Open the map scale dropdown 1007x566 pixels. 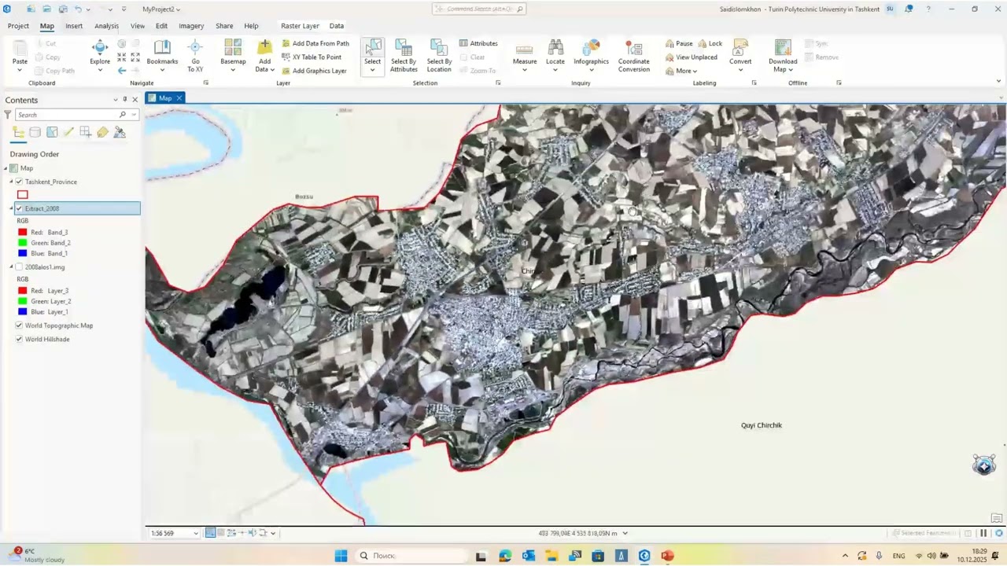coord(196,533)
